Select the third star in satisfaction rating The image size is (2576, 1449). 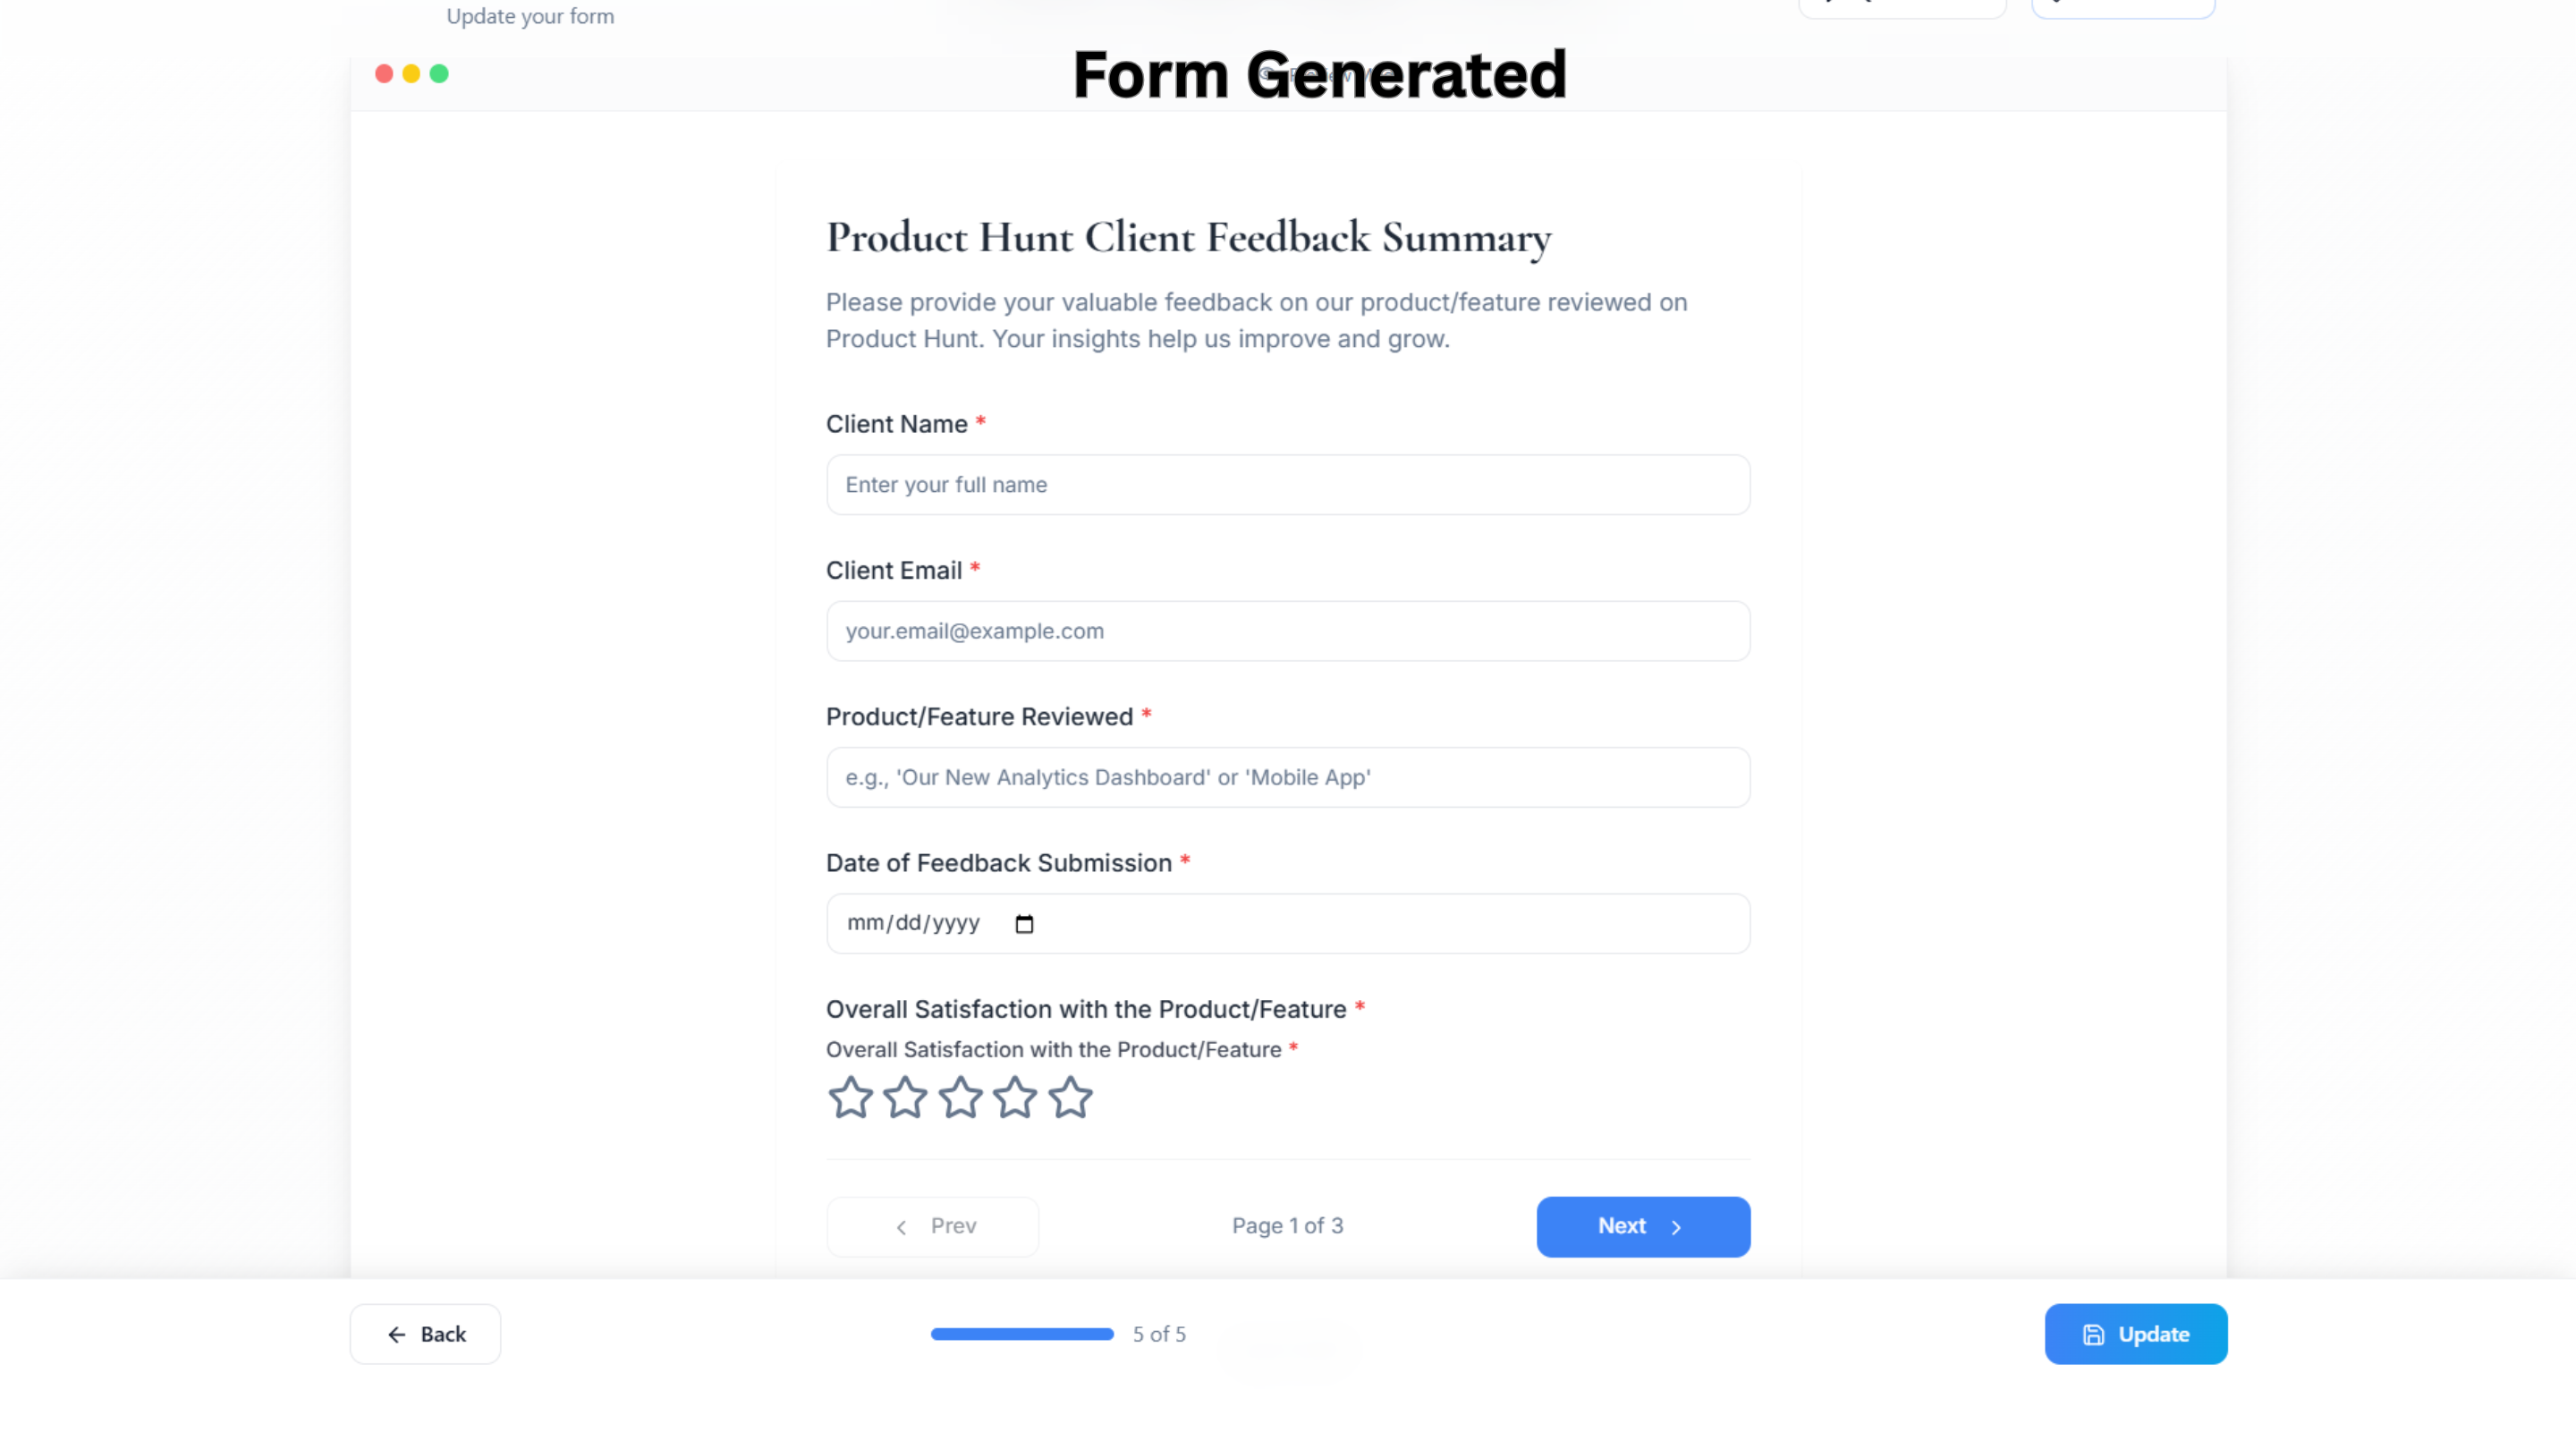[960, 1097]
